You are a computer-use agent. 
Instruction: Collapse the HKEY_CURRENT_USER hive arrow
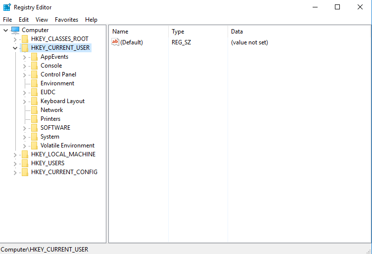click(15, 48)
